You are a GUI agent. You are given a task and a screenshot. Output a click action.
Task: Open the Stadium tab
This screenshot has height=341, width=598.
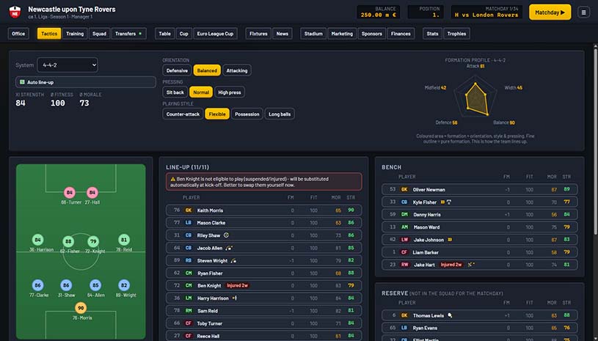[x=313, y=34]
